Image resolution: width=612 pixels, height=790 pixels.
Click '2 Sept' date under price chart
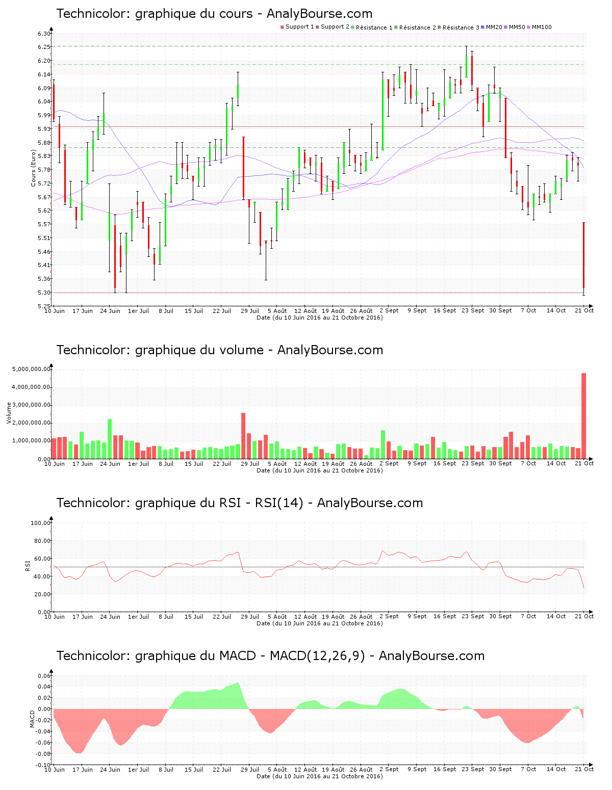[x=389, y=311]
